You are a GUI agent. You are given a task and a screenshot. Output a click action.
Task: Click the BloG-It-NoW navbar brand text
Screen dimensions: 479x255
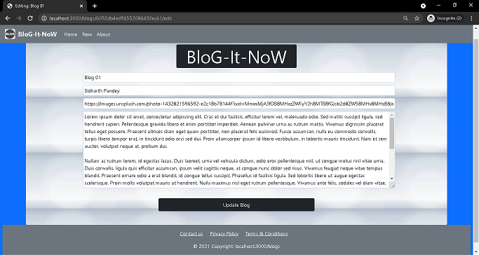(x=37, y=34)
